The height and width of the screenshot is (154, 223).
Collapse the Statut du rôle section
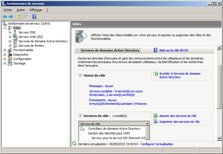(80, 75)
